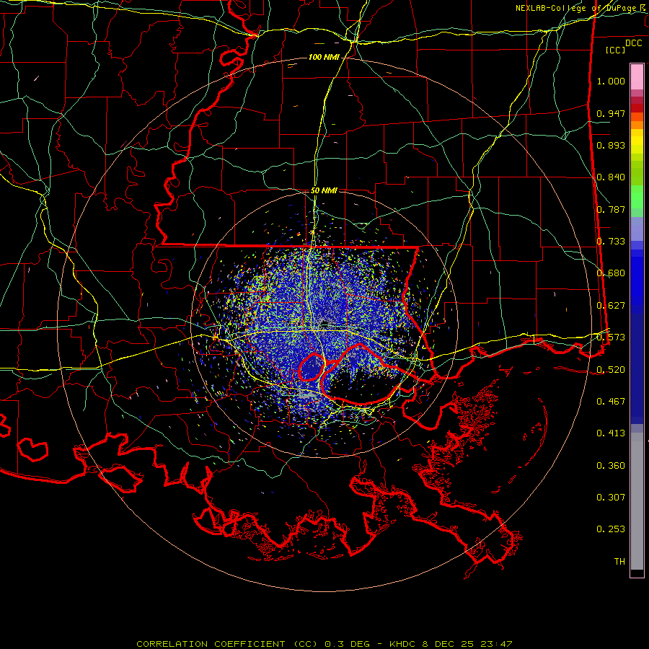Viewport: 649px width, 649px height.
Task: Click the 0.733 scale value
Action: click(x=611, y=242)
